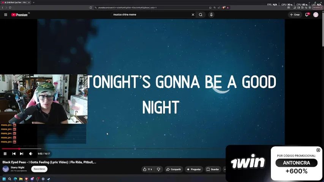The image size is (324, 182).
Task: Open the Starry Night channel avatar
Action: [x=6, y=169]
